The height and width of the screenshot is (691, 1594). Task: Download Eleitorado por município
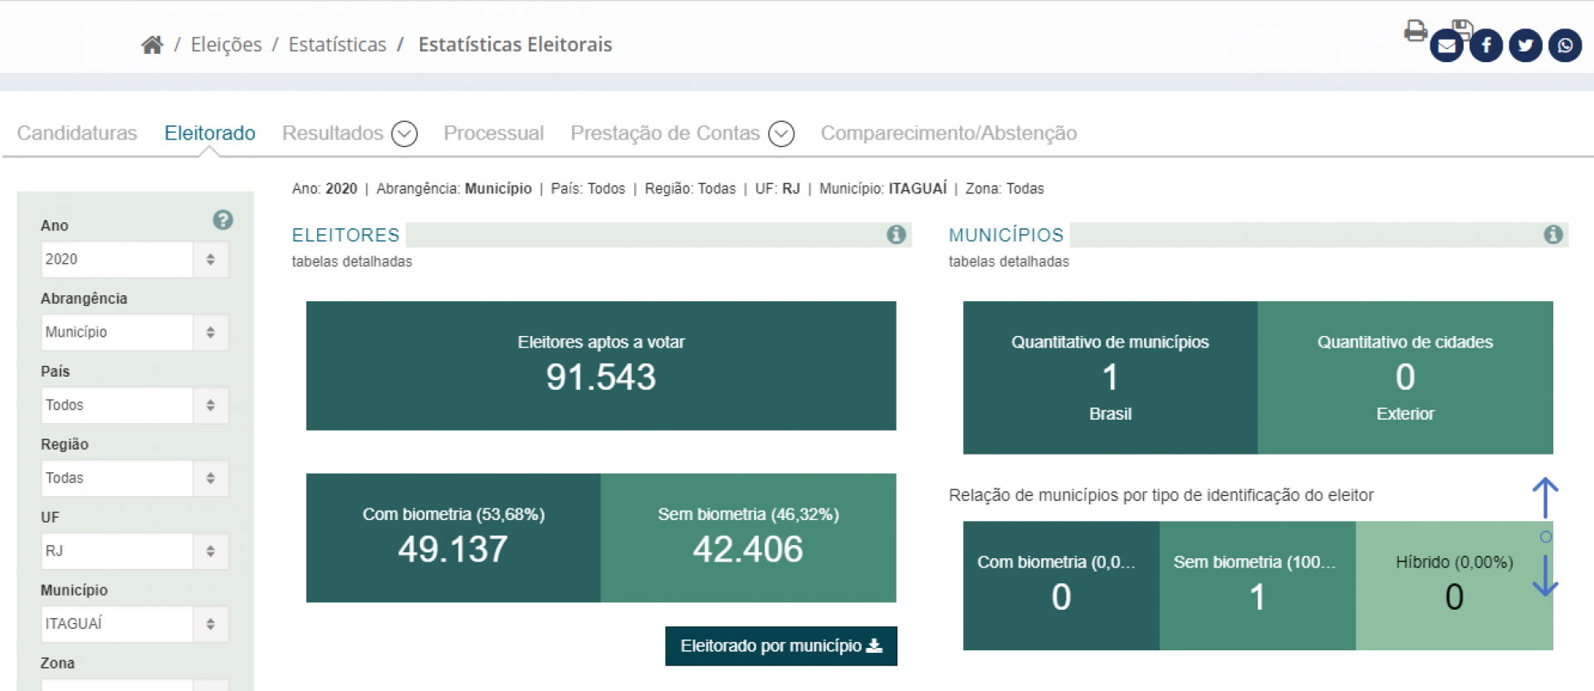[781, 646]
